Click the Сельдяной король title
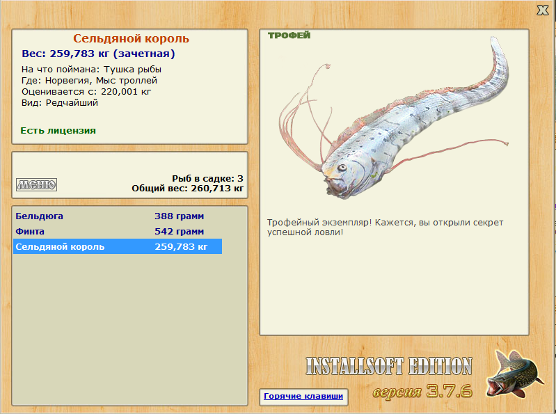This screenshot has height=414, width=556. pos(132,38)
